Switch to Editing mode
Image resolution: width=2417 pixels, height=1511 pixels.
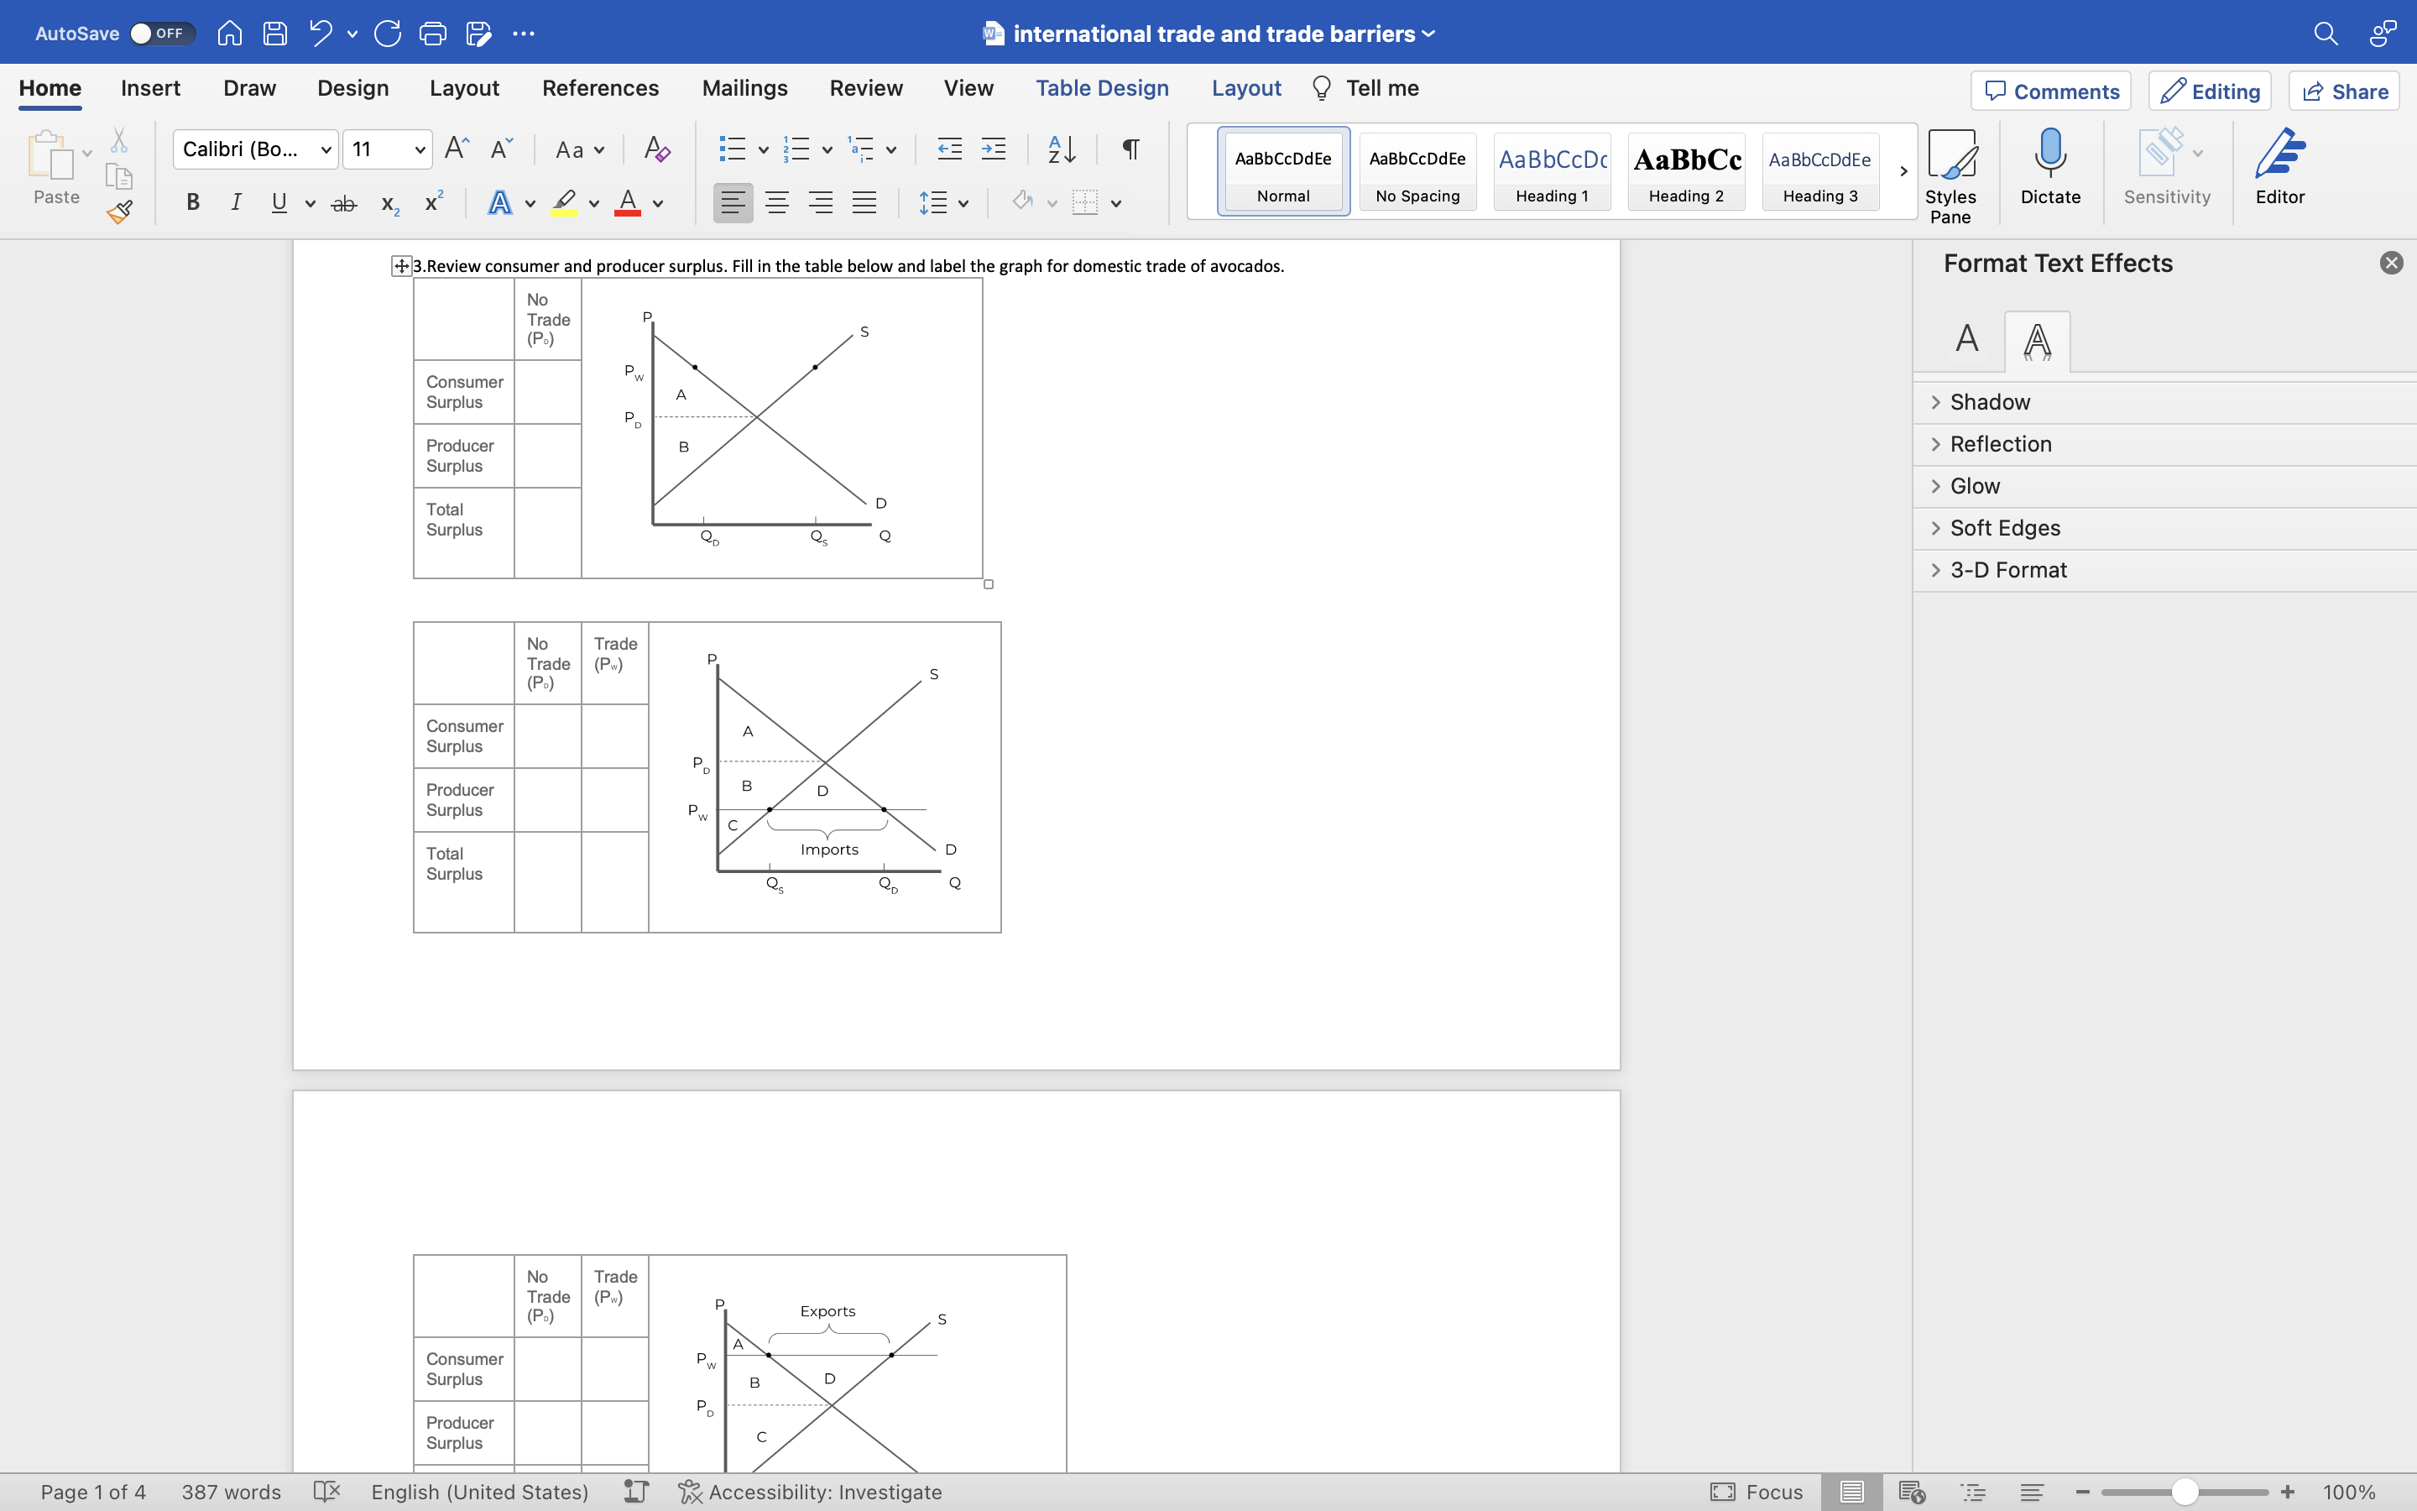(2209, 91)
